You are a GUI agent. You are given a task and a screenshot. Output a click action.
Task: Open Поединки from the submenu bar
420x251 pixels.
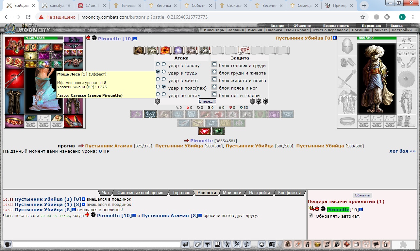pyautogui.click(x=361, y=30)
